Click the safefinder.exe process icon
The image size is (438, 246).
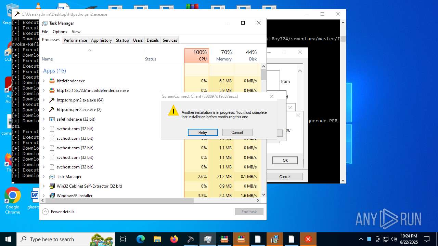coord(52,119)
